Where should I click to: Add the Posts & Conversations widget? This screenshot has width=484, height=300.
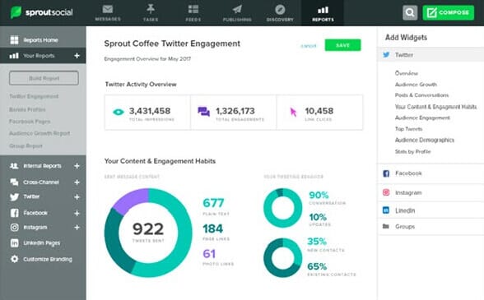[421, 95]
